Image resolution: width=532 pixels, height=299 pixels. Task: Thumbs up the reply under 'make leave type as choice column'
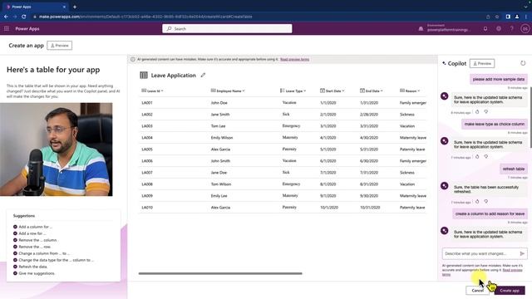(477, 157)
